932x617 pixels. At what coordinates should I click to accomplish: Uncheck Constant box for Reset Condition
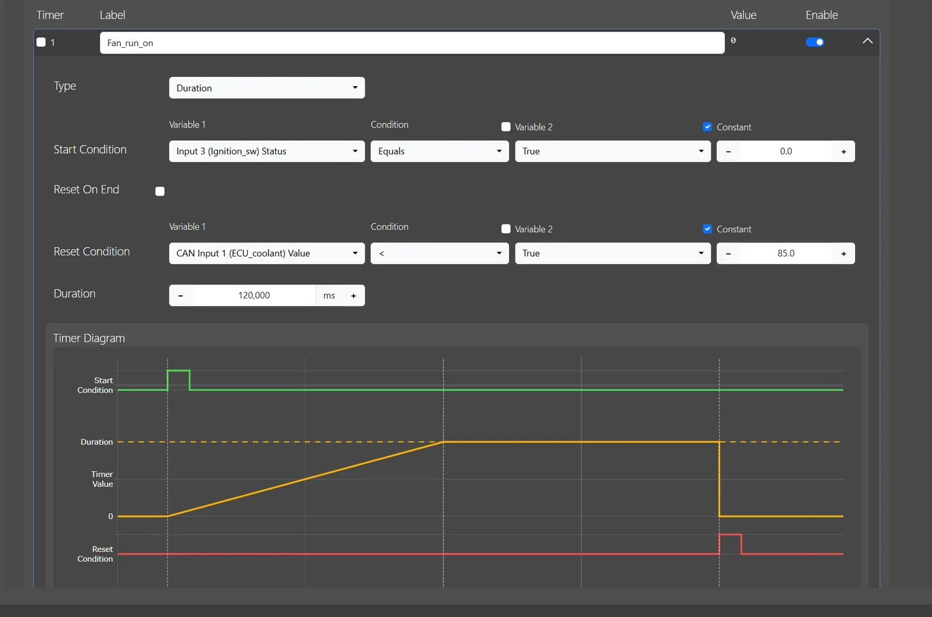tap(707, 229)
